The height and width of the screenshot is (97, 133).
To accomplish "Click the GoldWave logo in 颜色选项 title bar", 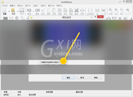I will [31, 18].
